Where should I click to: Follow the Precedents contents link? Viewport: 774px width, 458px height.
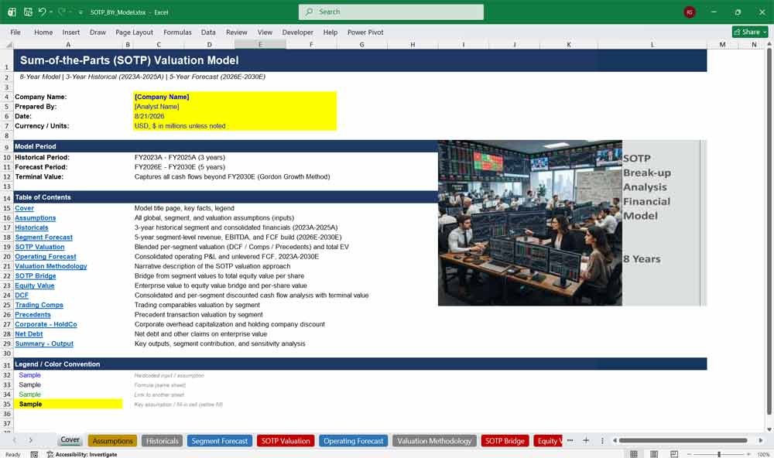[33, 314]
